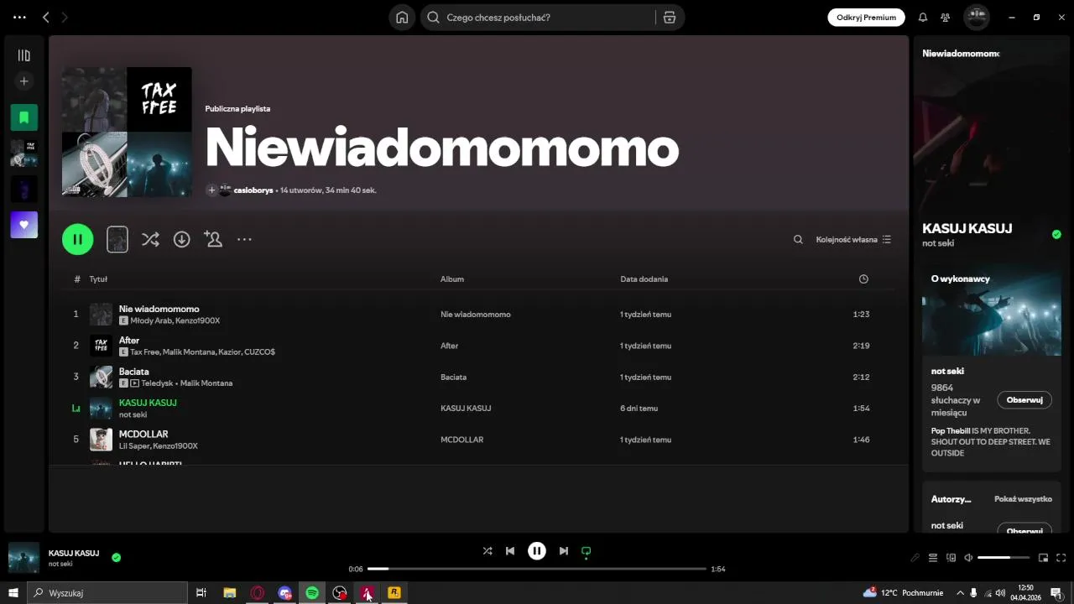Open the 'MCDOLLAR' album link
Screen dimensions: 1074x604
click(x=461, y=440)
